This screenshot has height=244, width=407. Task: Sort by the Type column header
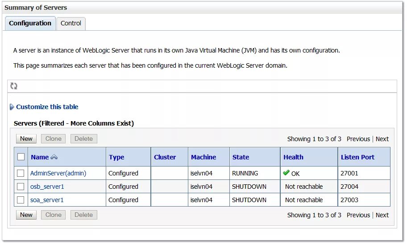click(x=116, y=157)
